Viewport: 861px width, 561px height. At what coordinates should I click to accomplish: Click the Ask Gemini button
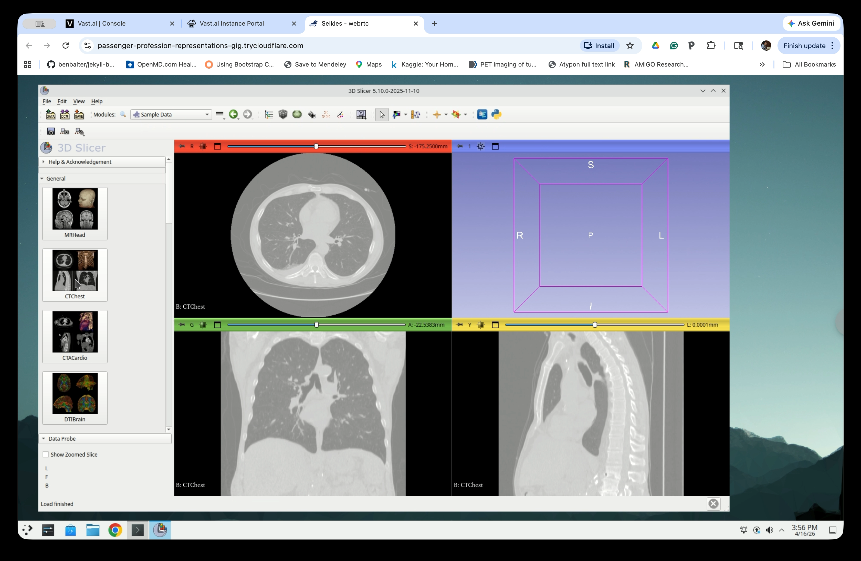pos(811,23)
